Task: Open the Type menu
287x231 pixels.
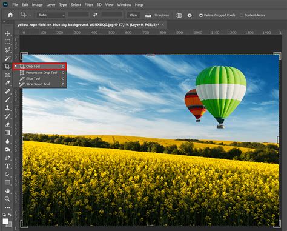Action: point(63,5)
